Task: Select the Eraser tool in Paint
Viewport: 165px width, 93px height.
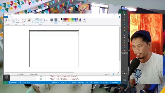Action: pyautogui.click(x=22, y=22)
